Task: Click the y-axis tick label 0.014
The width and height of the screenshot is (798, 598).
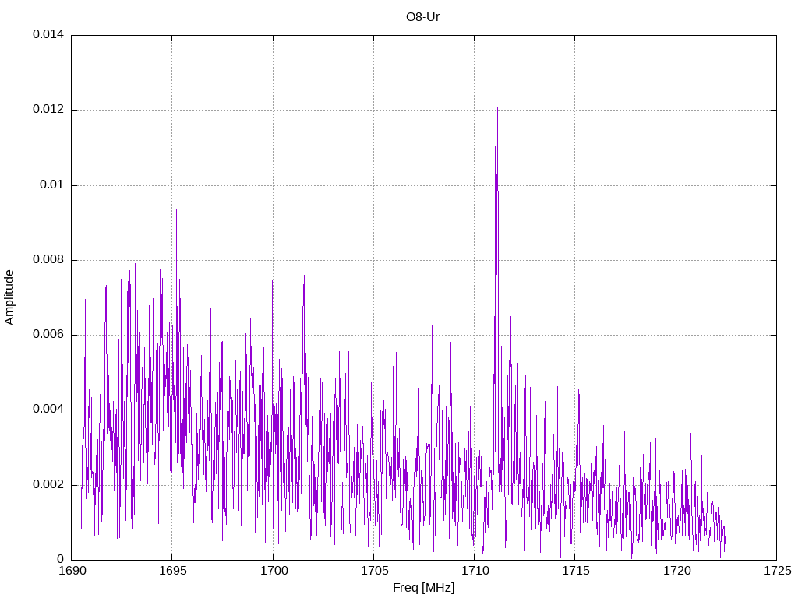Action: [x=48, y=34]
